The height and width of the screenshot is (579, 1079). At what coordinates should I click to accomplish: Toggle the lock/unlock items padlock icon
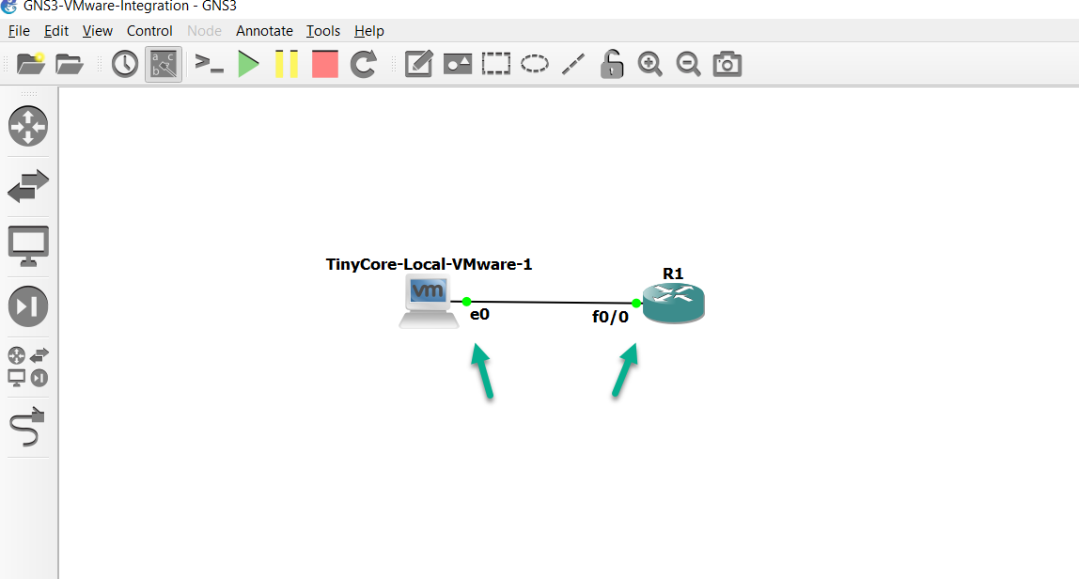point(611,64)
